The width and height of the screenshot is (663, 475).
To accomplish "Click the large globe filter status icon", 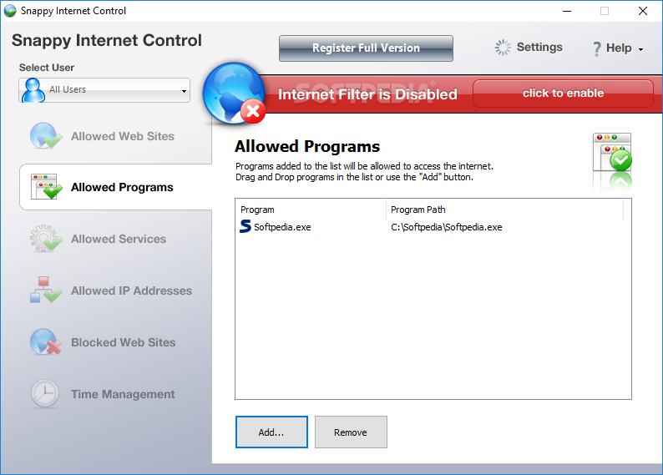I will tap(234, 93).
